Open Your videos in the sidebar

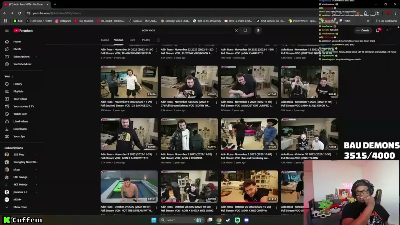(x=20, y=99)
